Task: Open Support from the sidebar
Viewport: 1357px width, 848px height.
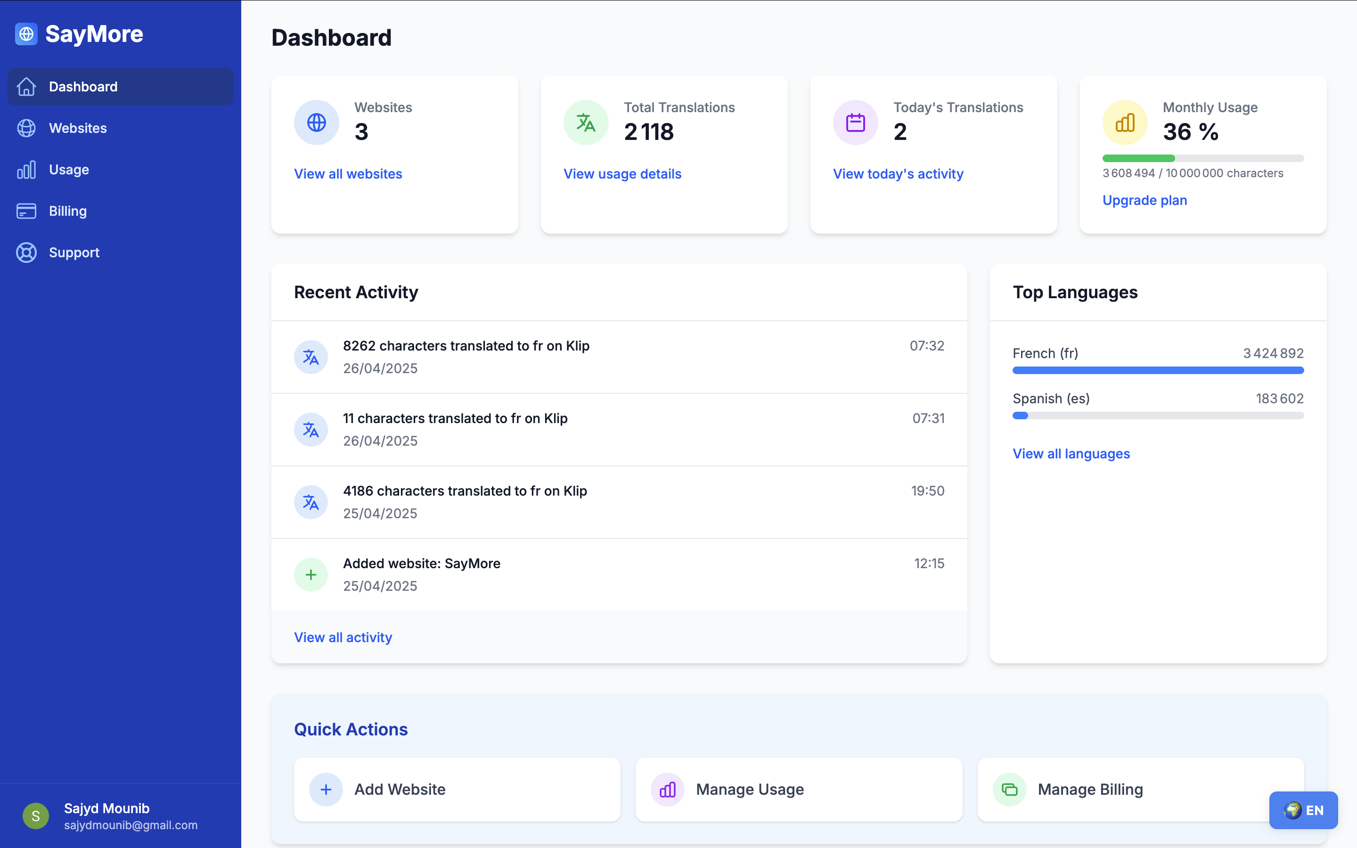Action: tap(121, 253)
